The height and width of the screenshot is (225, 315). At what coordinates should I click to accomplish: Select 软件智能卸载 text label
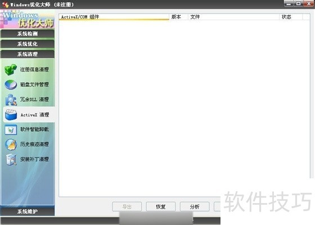[x=34, y=129]
